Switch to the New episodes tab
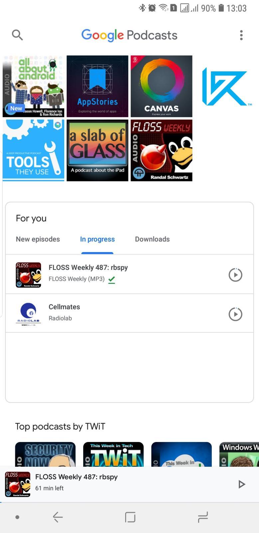259x533 pixels. tap(38, 239)
